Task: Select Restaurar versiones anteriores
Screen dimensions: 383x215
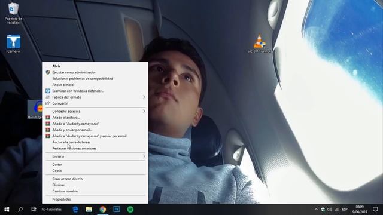Action: click(95, 148)
